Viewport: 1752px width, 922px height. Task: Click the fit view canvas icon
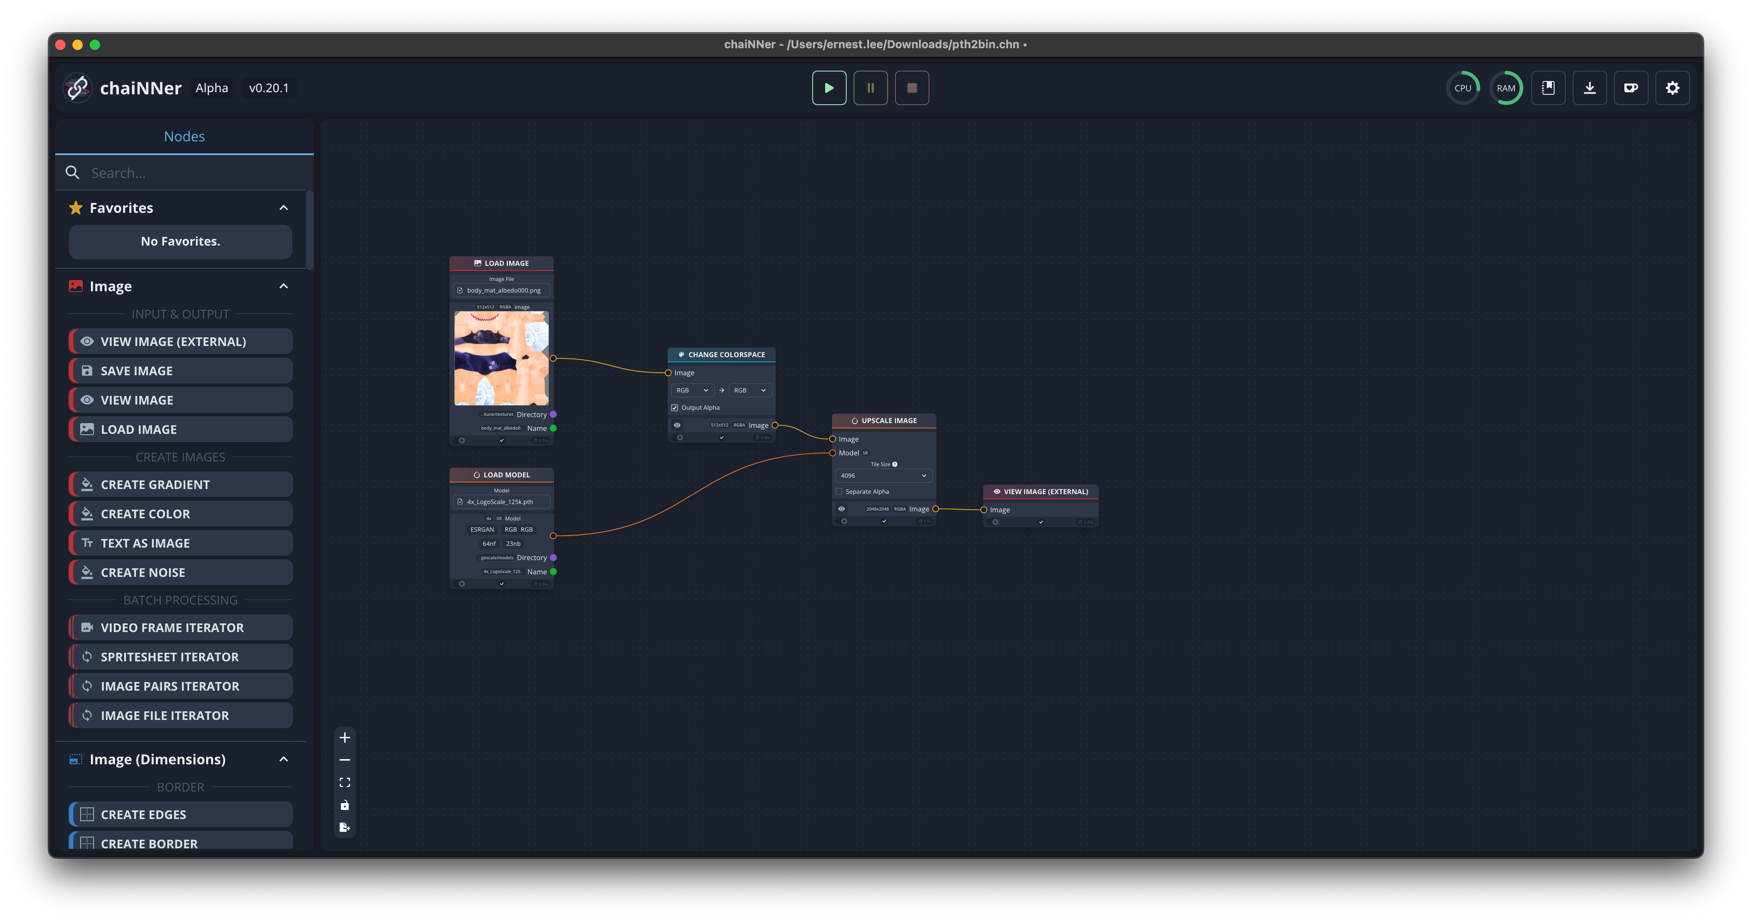click(345, 782)
